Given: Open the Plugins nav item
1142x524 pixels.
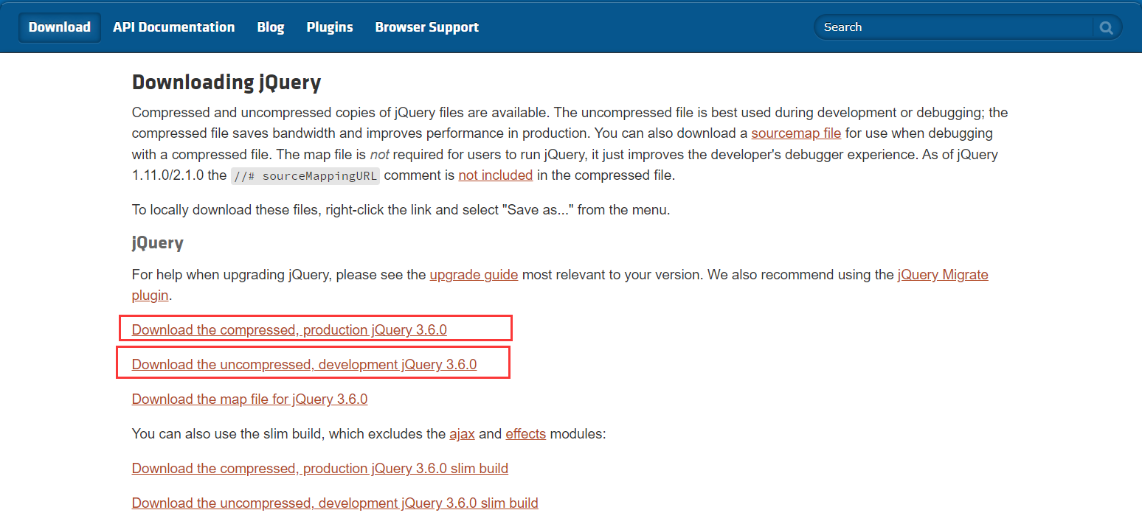Looking at the screenshot, I should [330, 27].
